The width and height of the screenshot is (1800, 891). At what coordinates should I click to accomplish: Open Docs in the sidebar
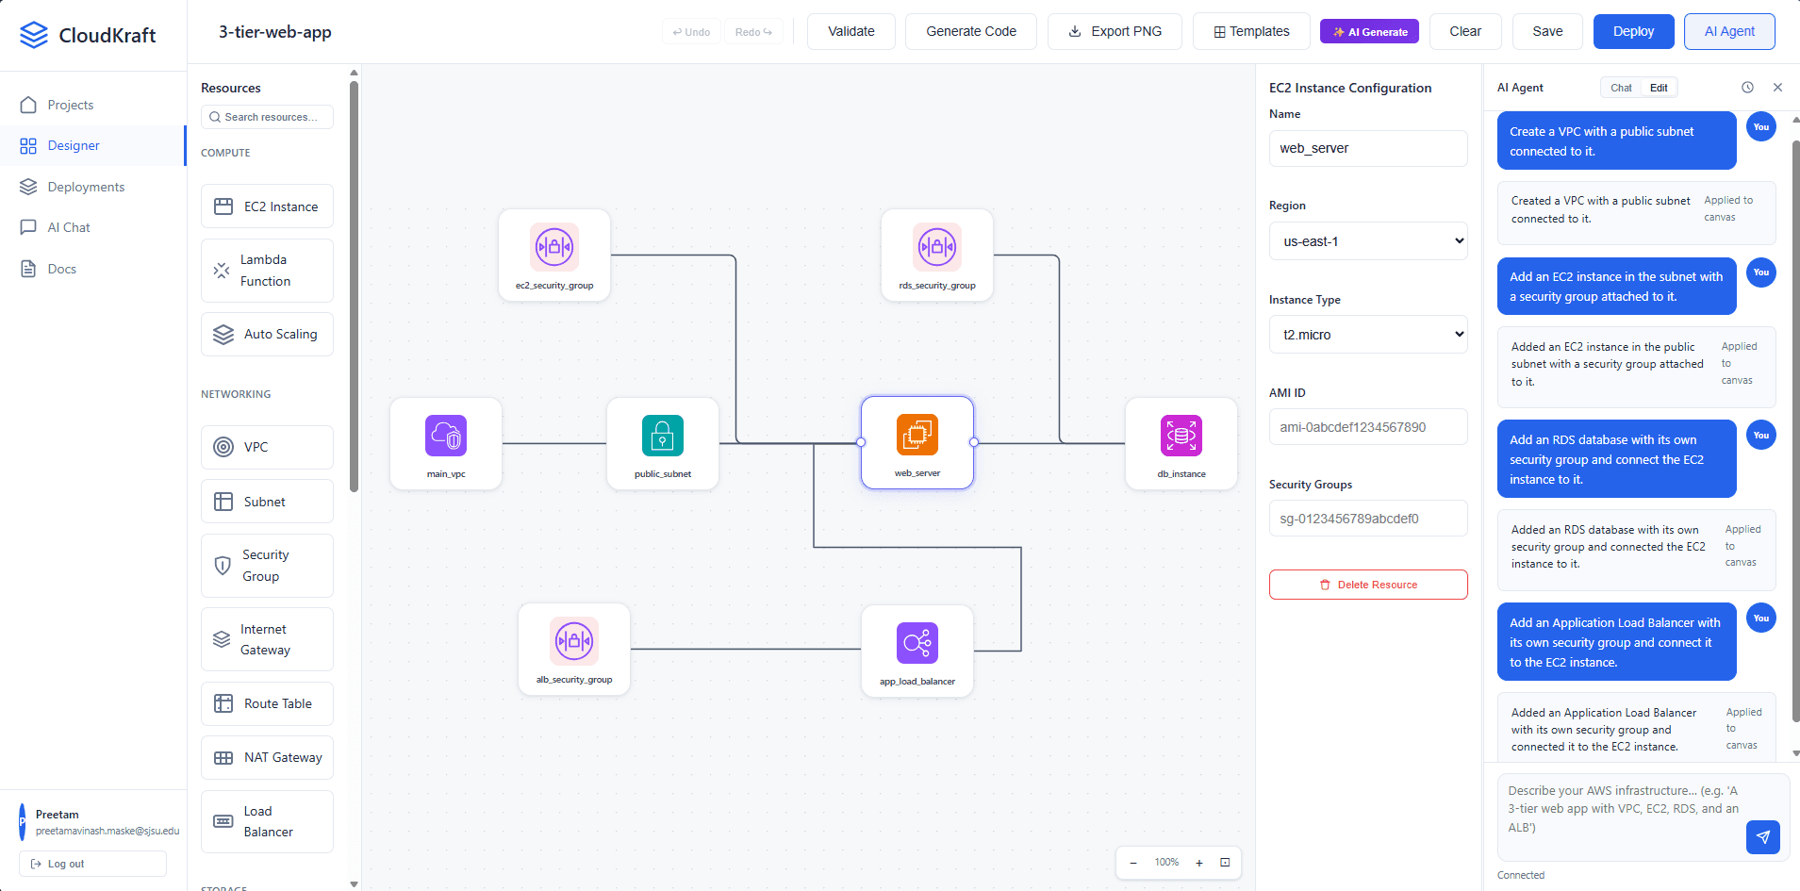pyautogui.click(x=92, y=269)
